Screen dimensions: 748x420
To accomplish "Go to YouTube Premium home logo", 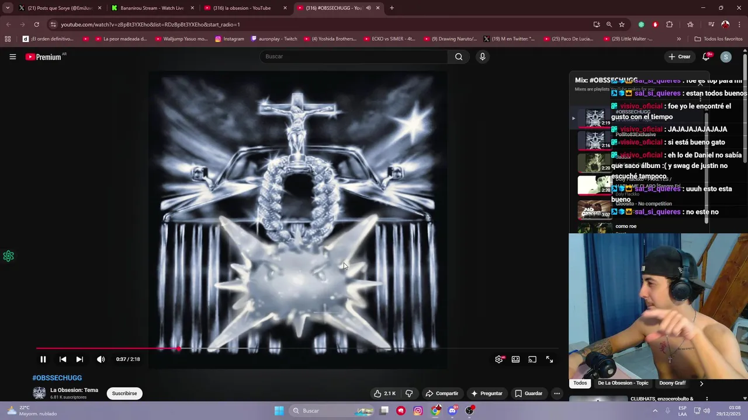I will (44, 57).
